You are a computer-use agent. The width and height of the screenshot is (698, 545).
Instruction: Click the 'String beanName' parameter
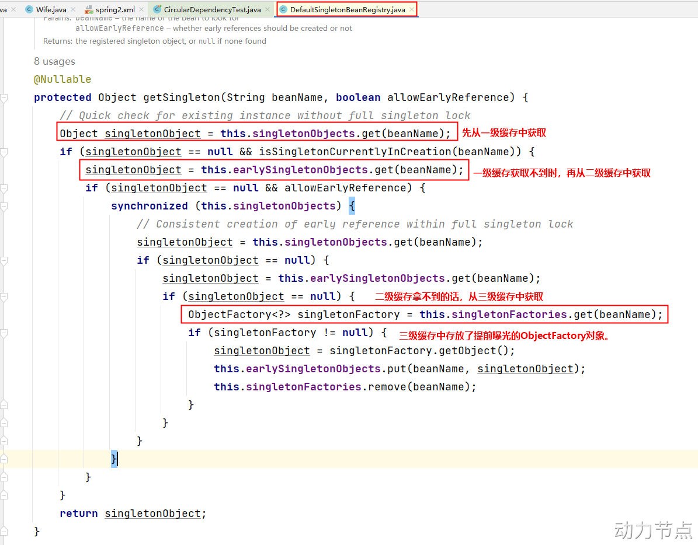(275, 97)
